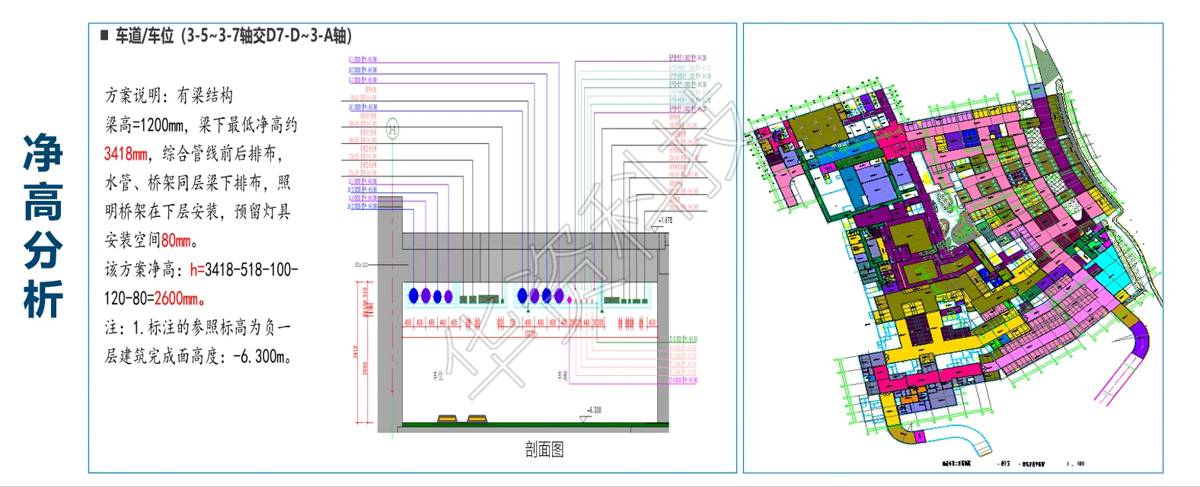The image size is (1200, 487).
Task: Select the text 梁高=1200mm，梁下最低净高约
Action: pos(201,124)
